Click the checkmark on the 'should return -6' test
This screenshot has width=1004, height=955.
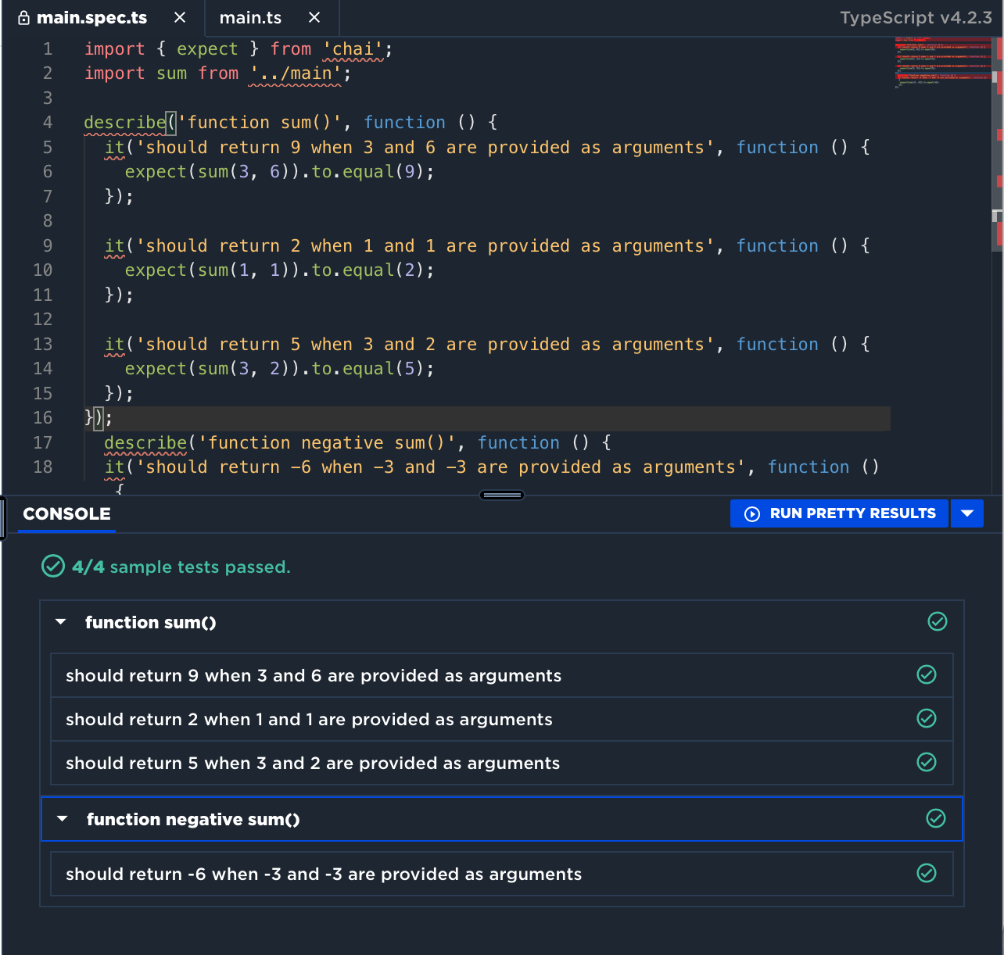pyautogui.click(x=927, y=873)
